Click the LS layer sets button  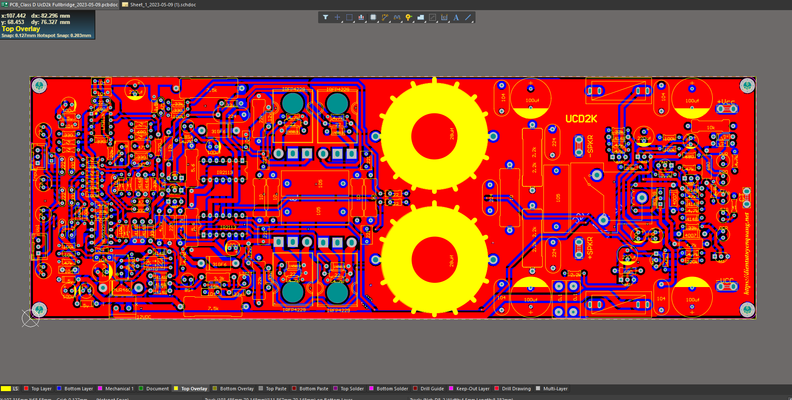16,389
